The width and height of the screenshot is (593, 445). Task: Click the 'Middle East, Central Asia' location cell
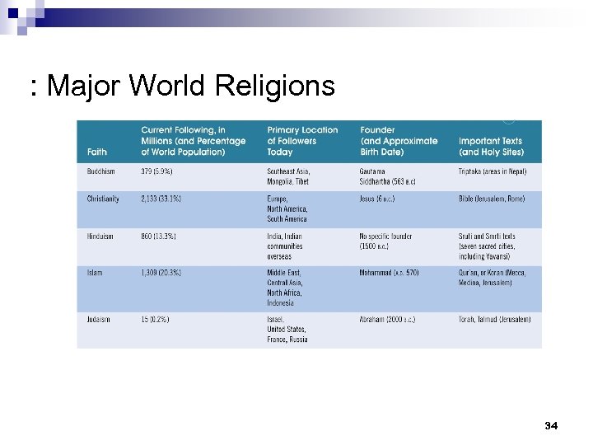pyautogui.click(x=285, y=288)
